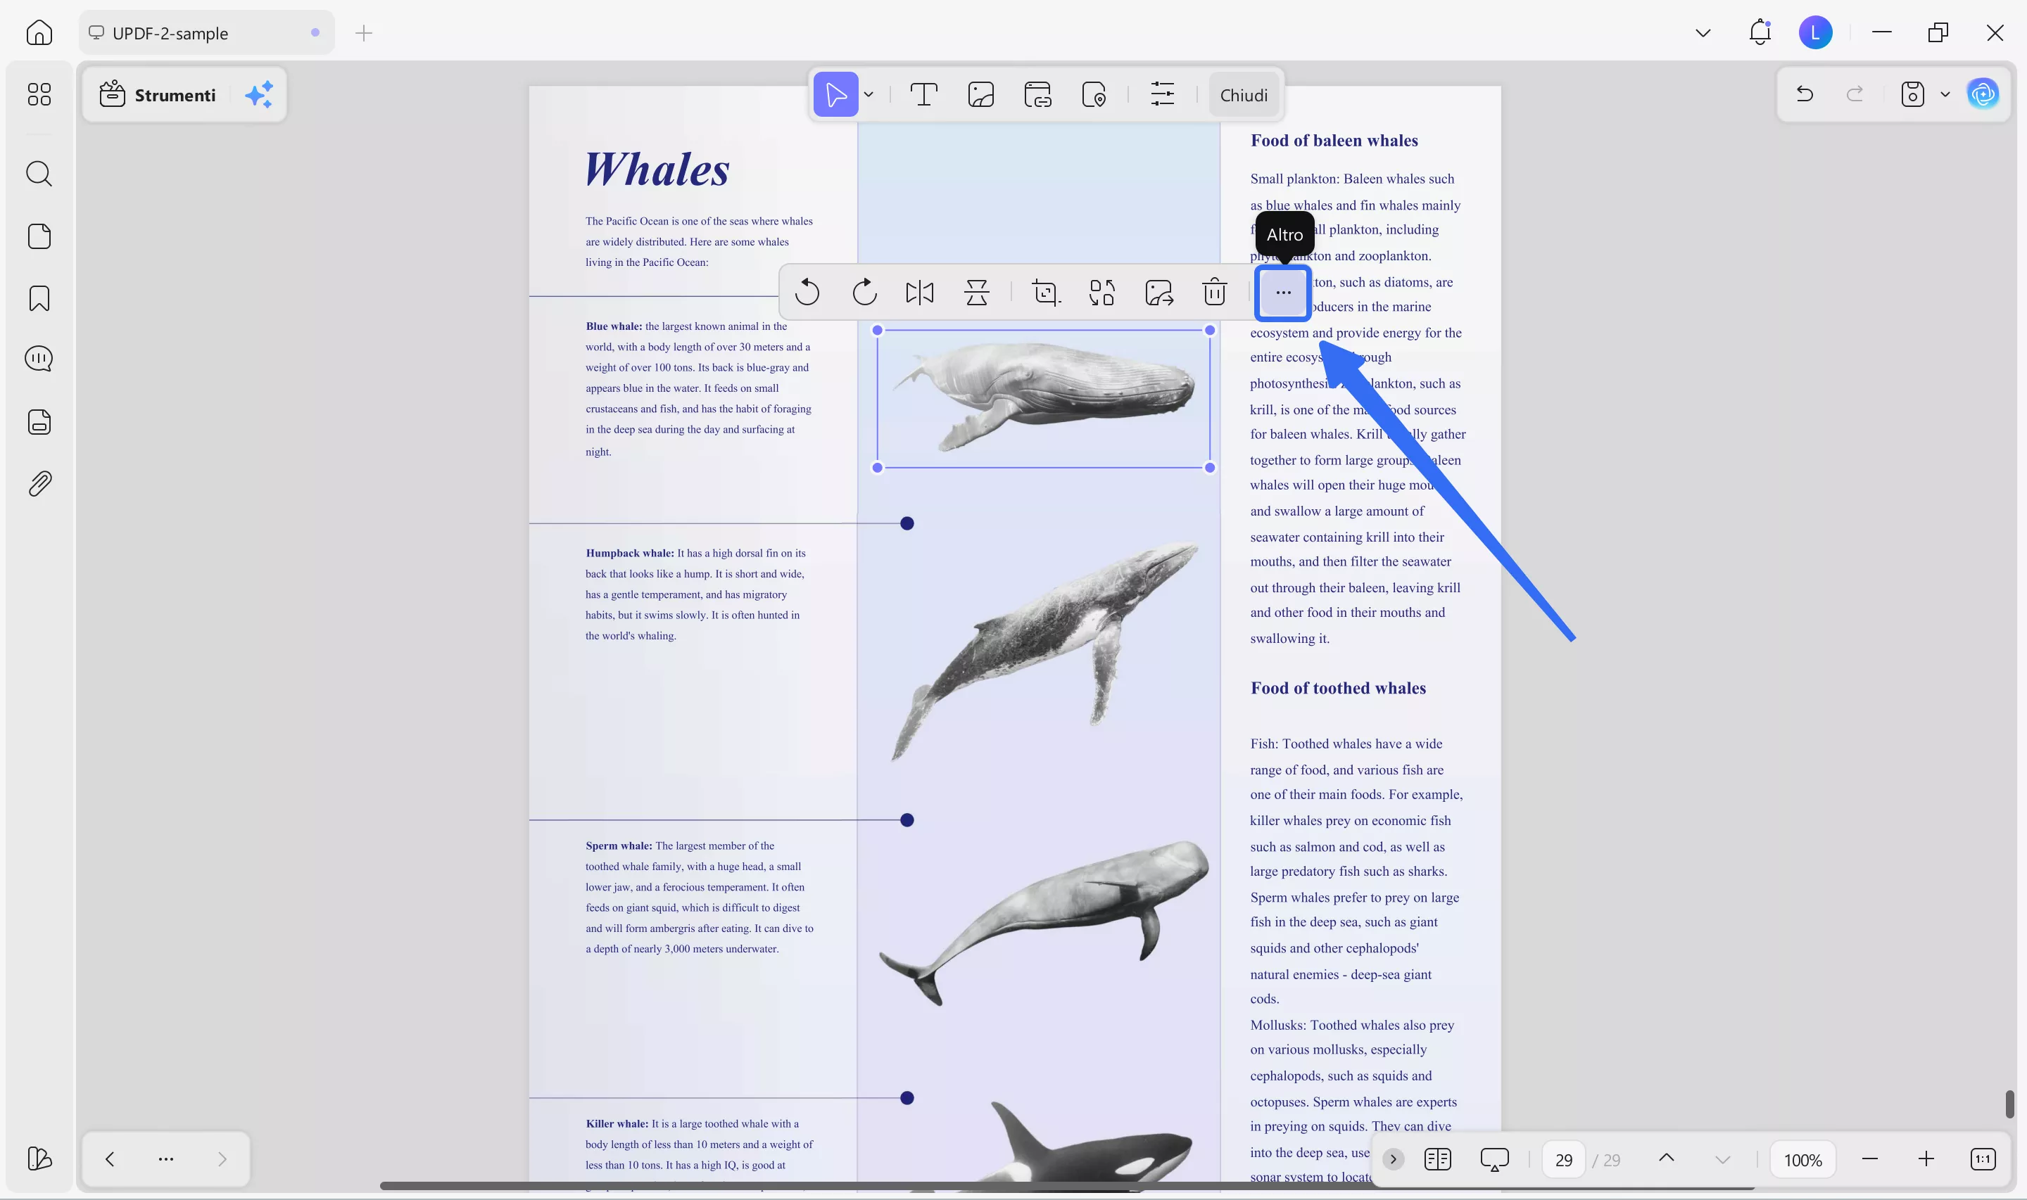Edit the page number field showing 29
2027x1200 pixels.
pos(1562,1158)
